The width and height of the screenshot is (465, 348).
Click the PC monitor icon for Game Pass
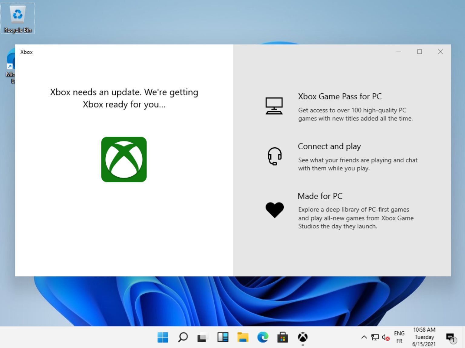pyautogui.click(x=274, y=106)
